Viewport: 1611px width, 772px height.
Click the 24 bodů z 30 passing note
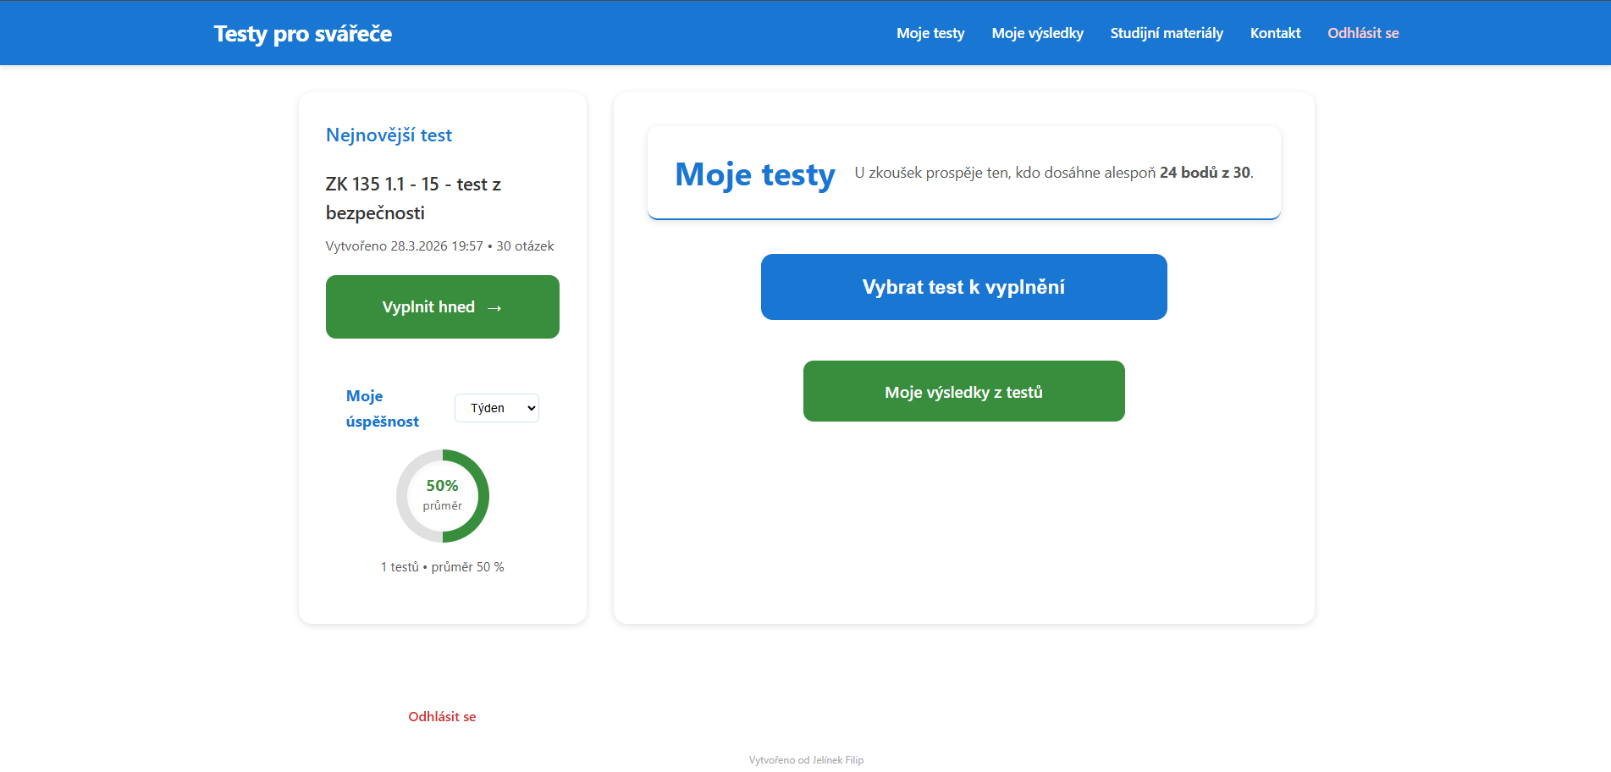coord(1204,173)
